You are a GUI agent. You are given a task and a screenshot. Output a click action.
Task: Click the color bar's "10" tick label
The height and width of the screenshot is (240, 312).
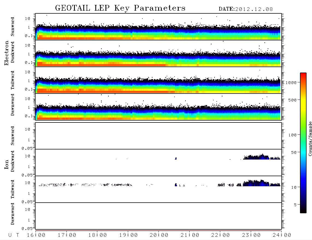pos(294,187)
